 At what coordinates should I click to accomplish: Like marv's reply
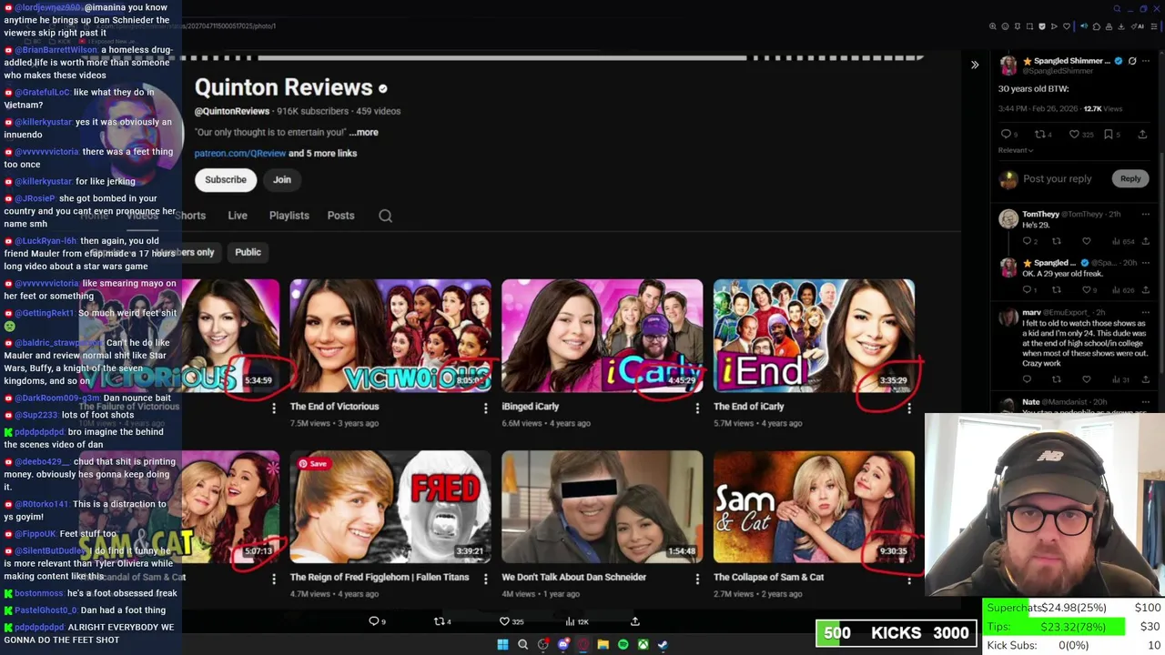[x=1086, y=379]
